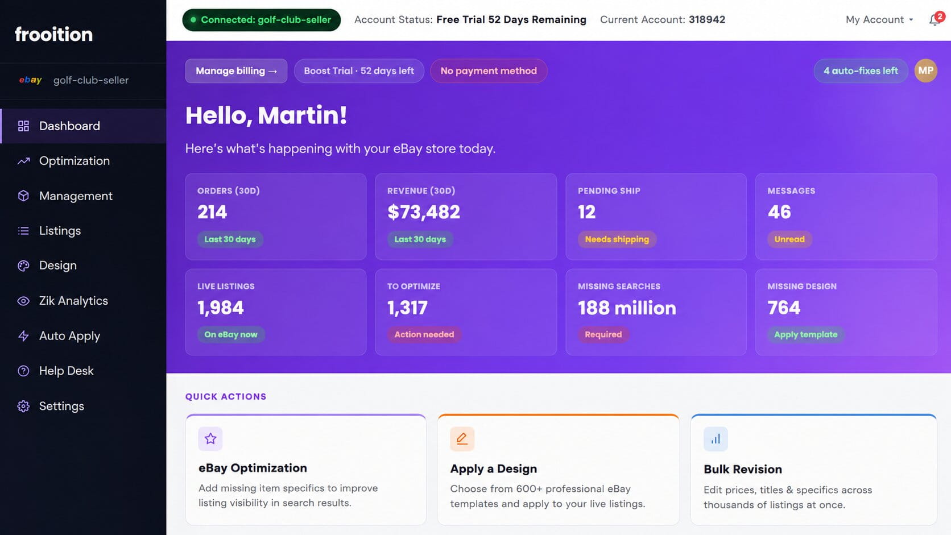Click On eBay now tag
This screenshot has width=951, height=535.
(231, 334)
